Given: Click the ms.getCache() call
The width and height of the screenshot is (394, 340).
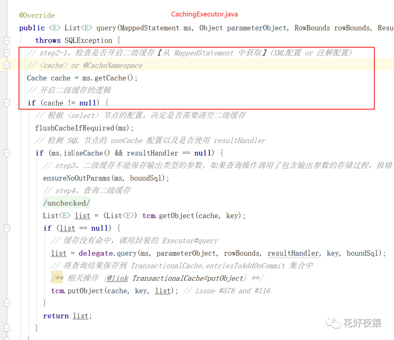Looking at the screenshot, I should [x=108, y=78].
